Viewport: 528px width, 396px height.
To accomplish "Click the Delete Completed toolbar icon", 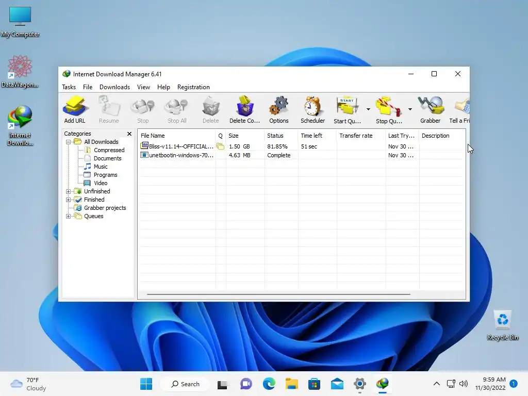I will click(x=244, y=110).
